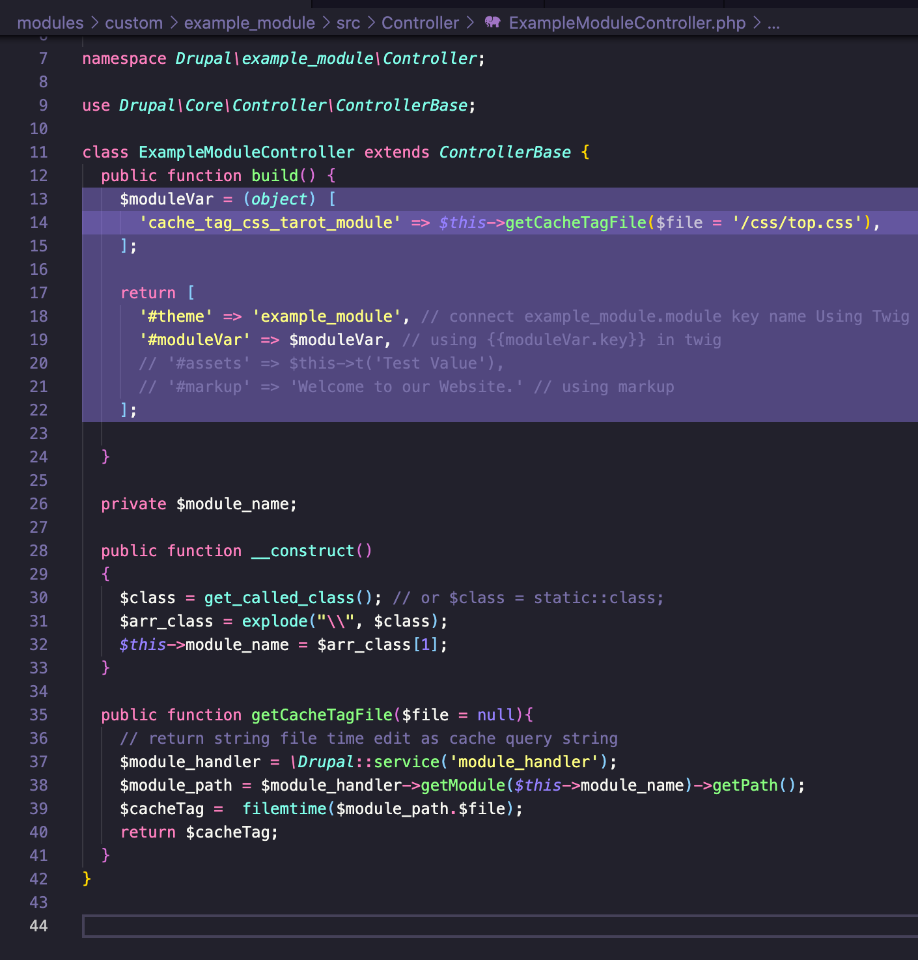Click 'private' keyword on line 26
Image resolution: width=918 pixels, height=960 pixels.
133,504
